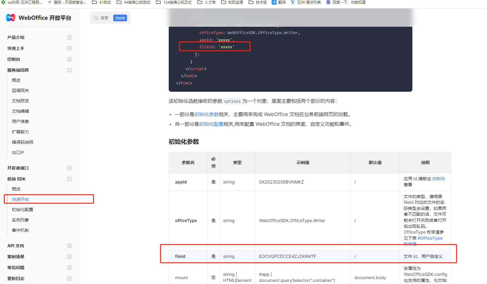This screenshot has width=487, height=284.
Task: Open the 回调网关 page
Action: [x=20, y=91]
